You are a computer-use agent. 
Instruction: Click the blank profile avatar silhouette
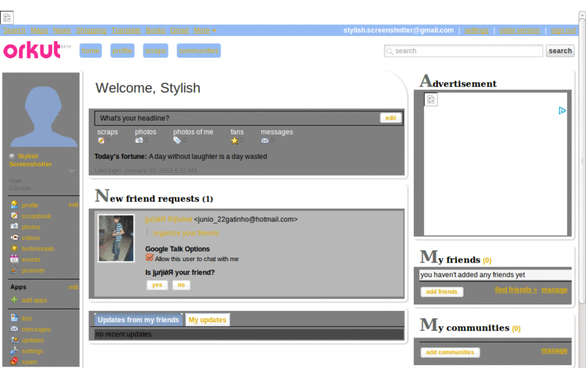pos(43,116)
